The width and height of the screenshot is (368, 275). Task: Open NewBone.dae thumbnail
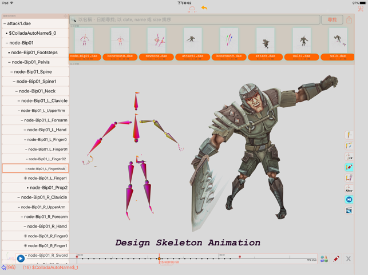pyautogui.click(x=157, y=41)
